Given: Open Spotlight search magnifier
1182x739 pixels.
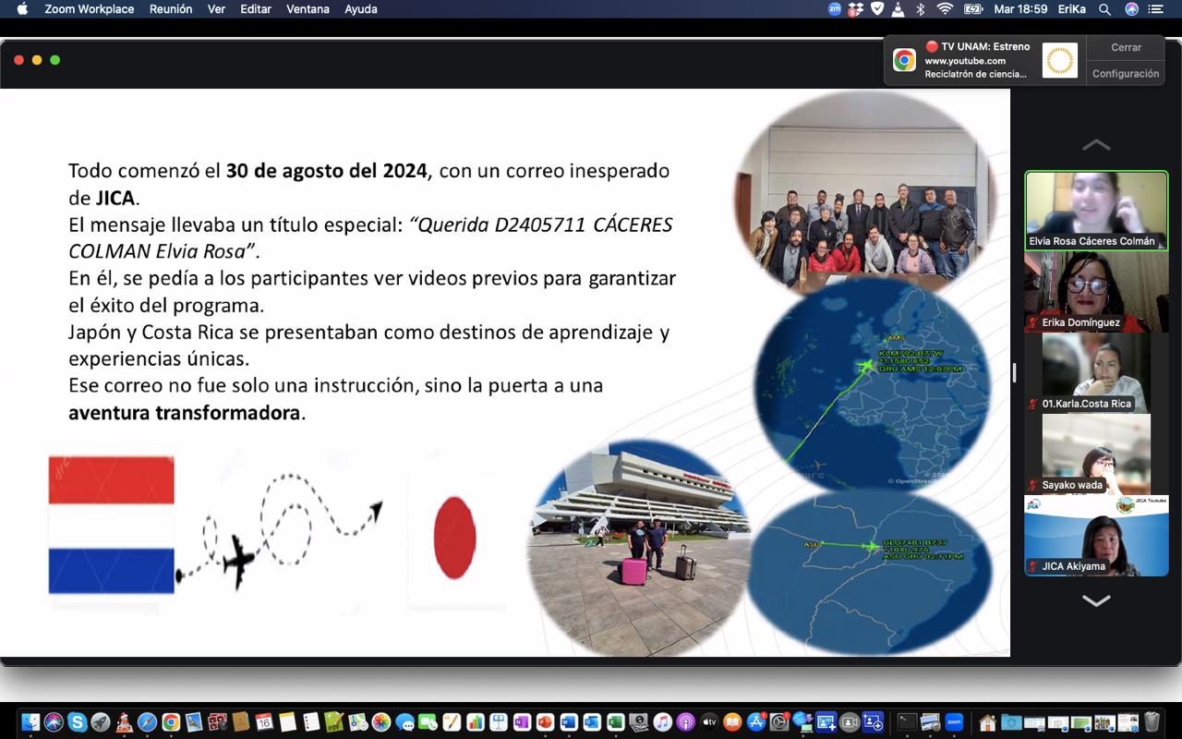Looking at the screenshot, I should tap(1104, 9).
